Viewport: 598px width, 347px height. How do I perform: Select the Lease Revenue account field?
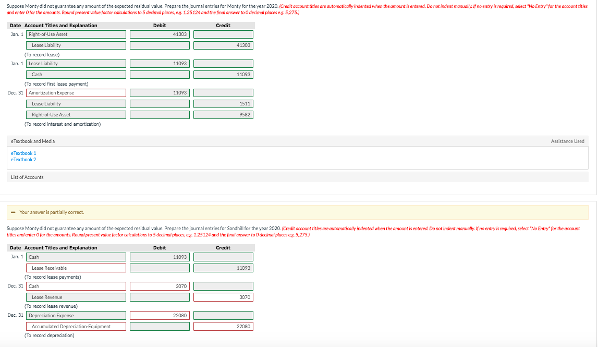tap(76, 297)
